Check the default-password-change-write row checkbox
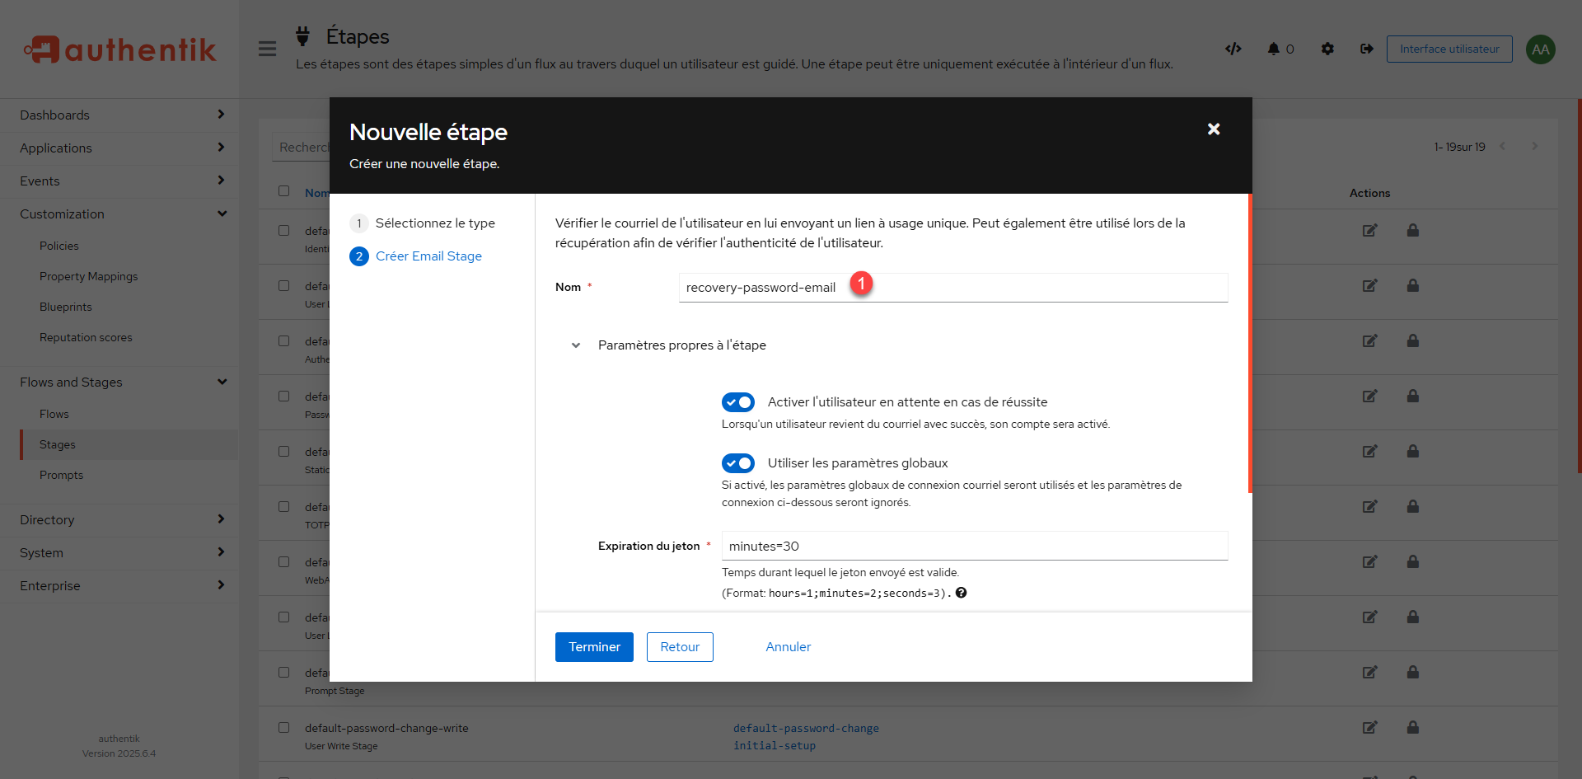Screen dimensions: 1582x779 tap(284, 728)
